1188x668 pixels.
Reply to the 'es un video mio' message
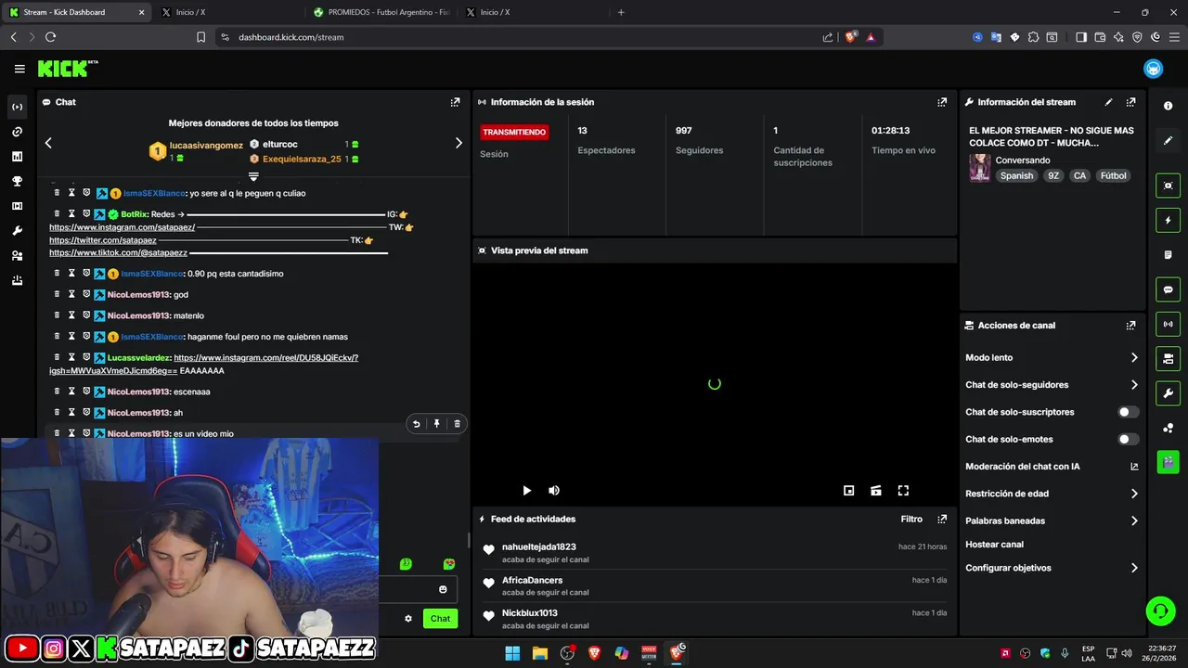coord(416,424)
